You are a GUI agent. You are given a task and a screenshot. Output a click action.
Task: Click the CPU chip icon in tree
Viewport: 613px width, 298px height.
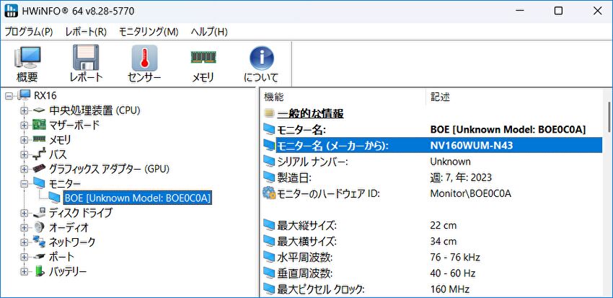pos(39,110)
